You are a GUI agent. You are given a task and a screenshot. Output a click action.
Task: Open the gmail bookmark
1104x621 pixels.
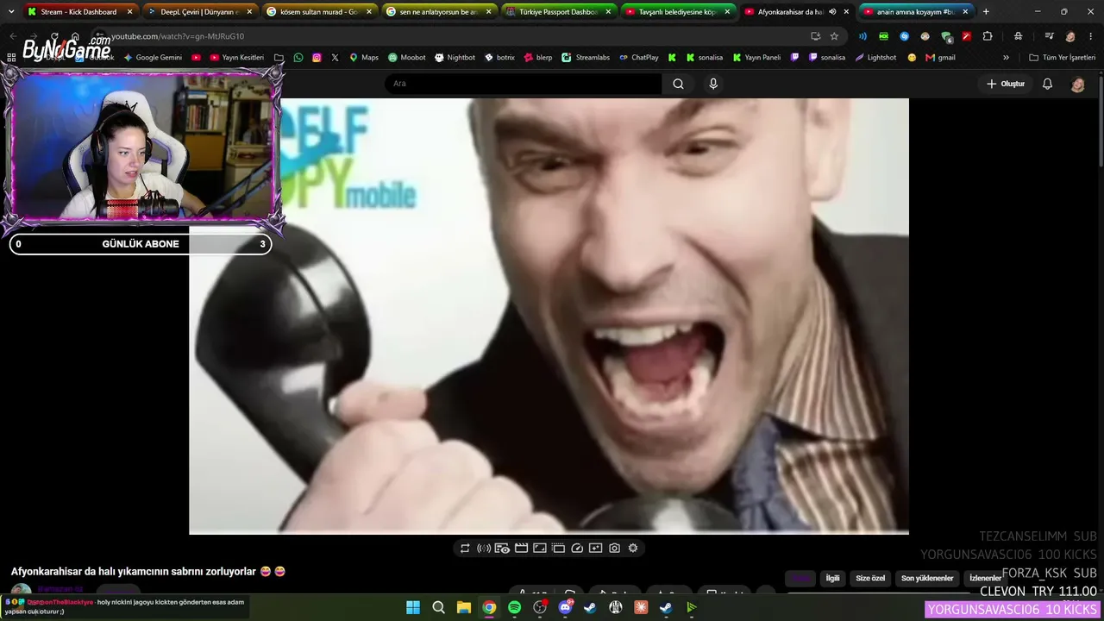click(940, 58)
